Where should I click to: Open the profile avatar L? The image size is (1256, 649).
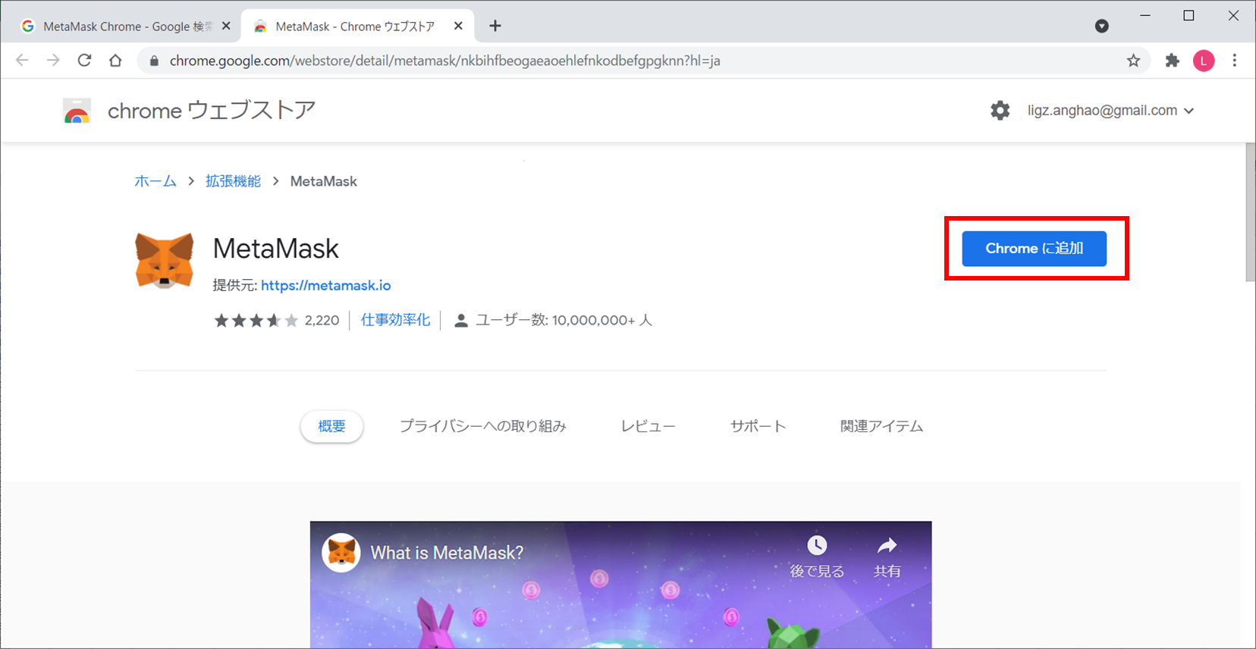[1204, 61]
